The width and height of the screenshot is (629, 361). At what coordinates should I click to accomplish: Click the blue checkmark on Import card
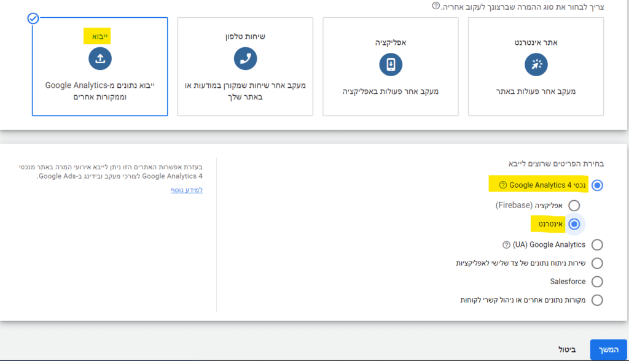pos(33,18)
